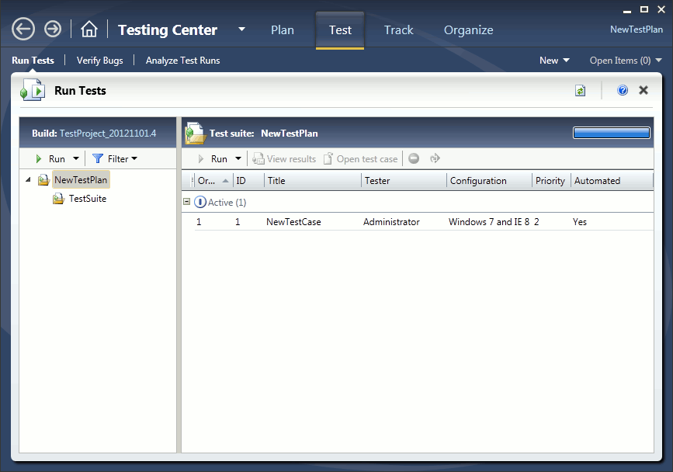Open the Testing Center dropdown arrow
The height and width of the screenshot is (472, 673).
pos(241,29)
